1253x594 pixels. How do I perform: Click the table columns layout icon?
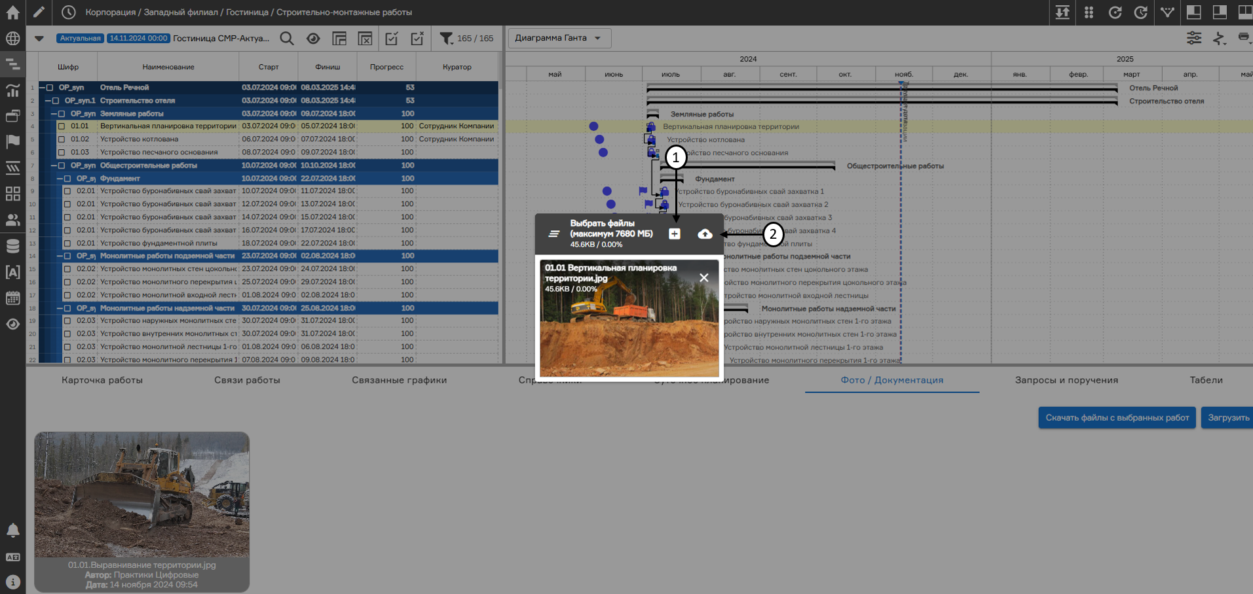click(x=339, y=39)
